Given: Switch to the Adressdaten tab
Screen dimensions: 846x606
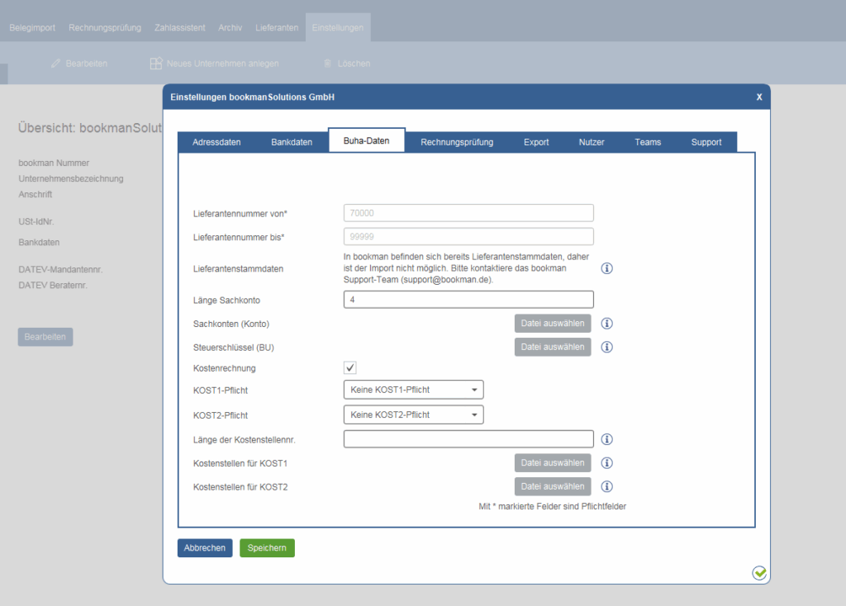Looking at the screenshot, I should (x=216, y=142).
